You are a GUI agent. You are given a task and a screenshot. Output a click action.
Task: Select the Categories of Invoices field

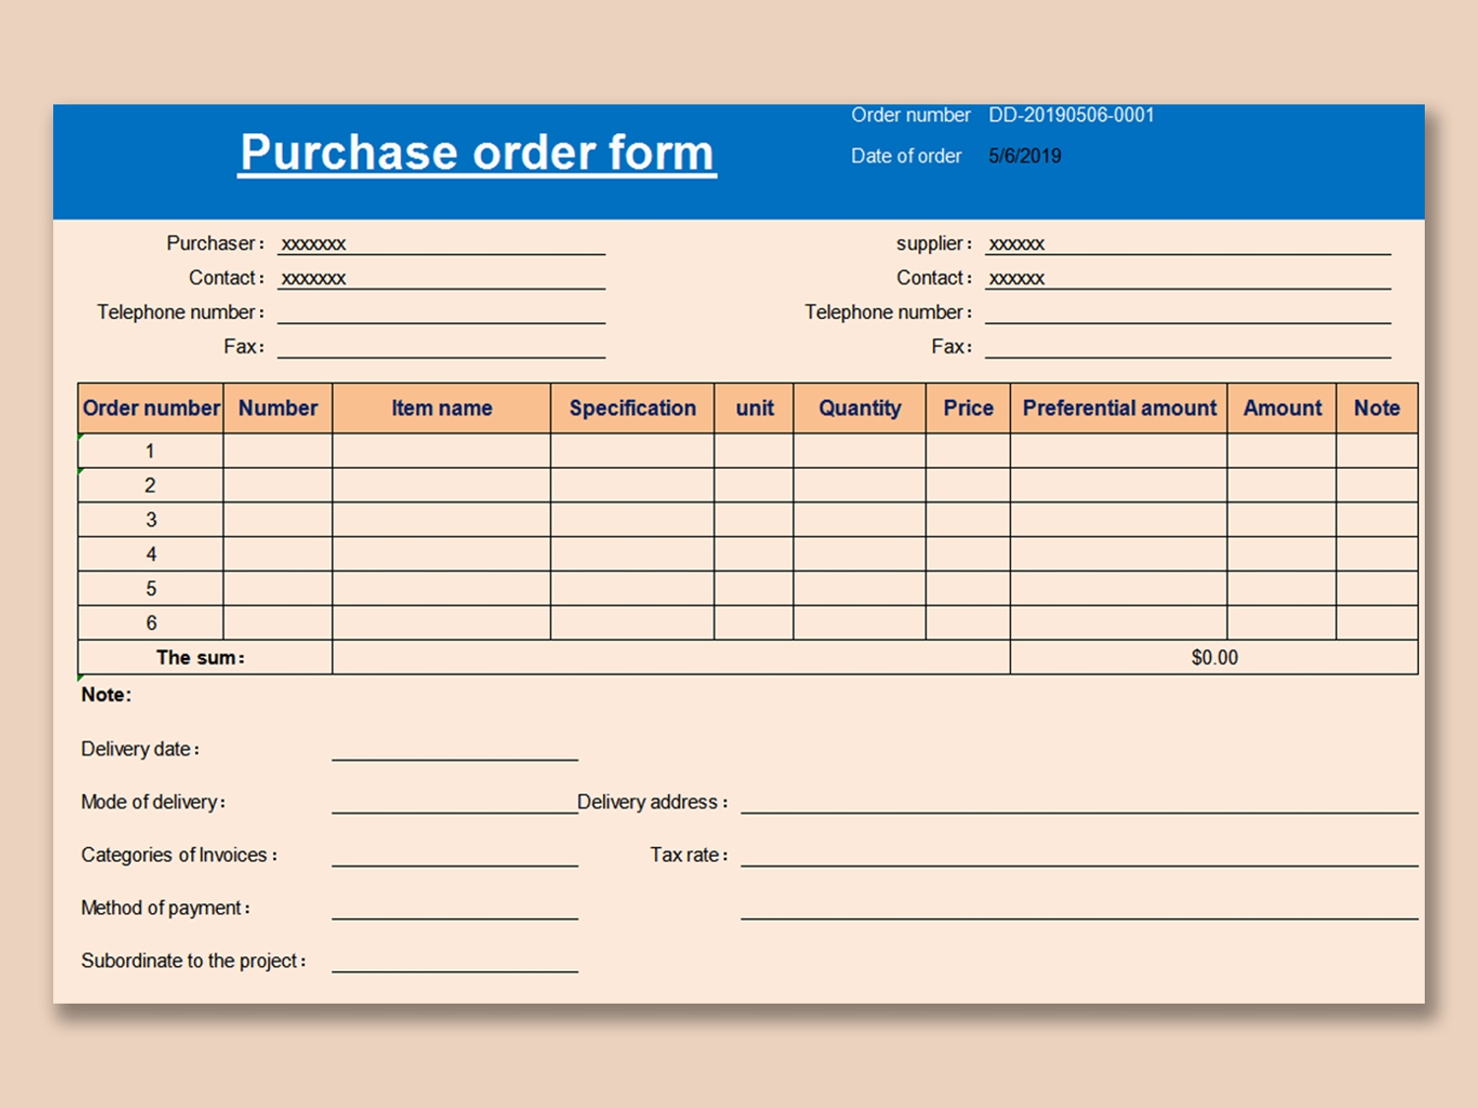pyautogui.click(x=454, y=855)
